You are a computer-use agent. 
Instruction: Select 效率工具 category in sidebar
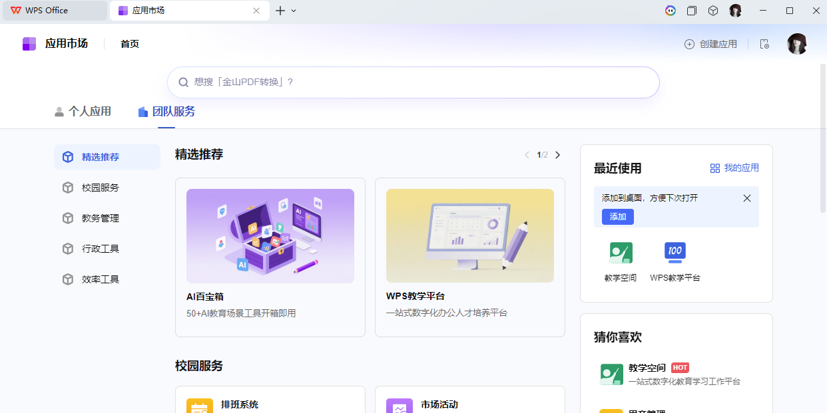click(x=107, y=279)
